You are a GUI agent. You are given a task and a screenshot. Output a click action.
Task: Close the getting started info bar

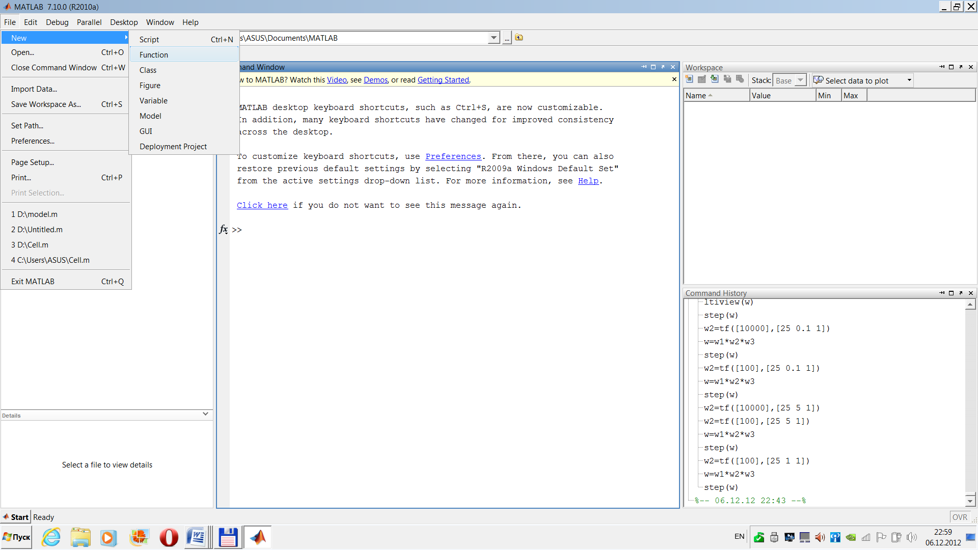pos(674,79)
